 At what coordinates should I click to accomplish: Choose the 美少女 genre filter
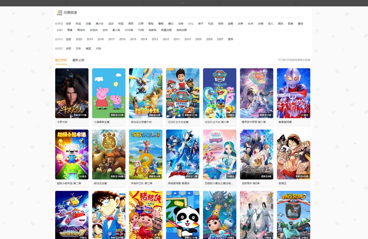pos(99,24)
